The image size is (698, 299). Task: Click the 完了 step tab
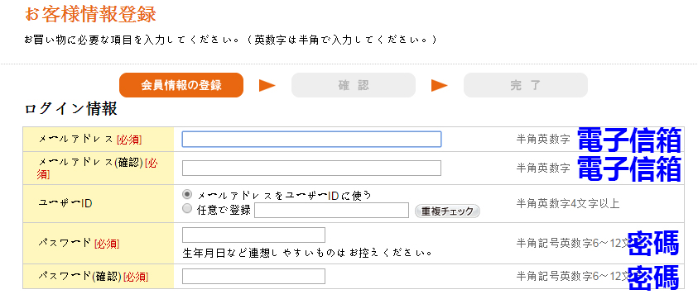coord(525,85)
